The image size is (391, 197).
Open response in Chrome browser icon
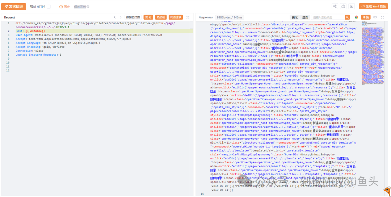[x=356, y=17]
